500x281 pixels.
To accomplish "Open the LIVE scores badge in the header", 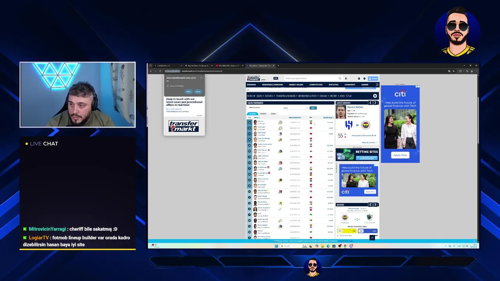I will click(276, 78).
